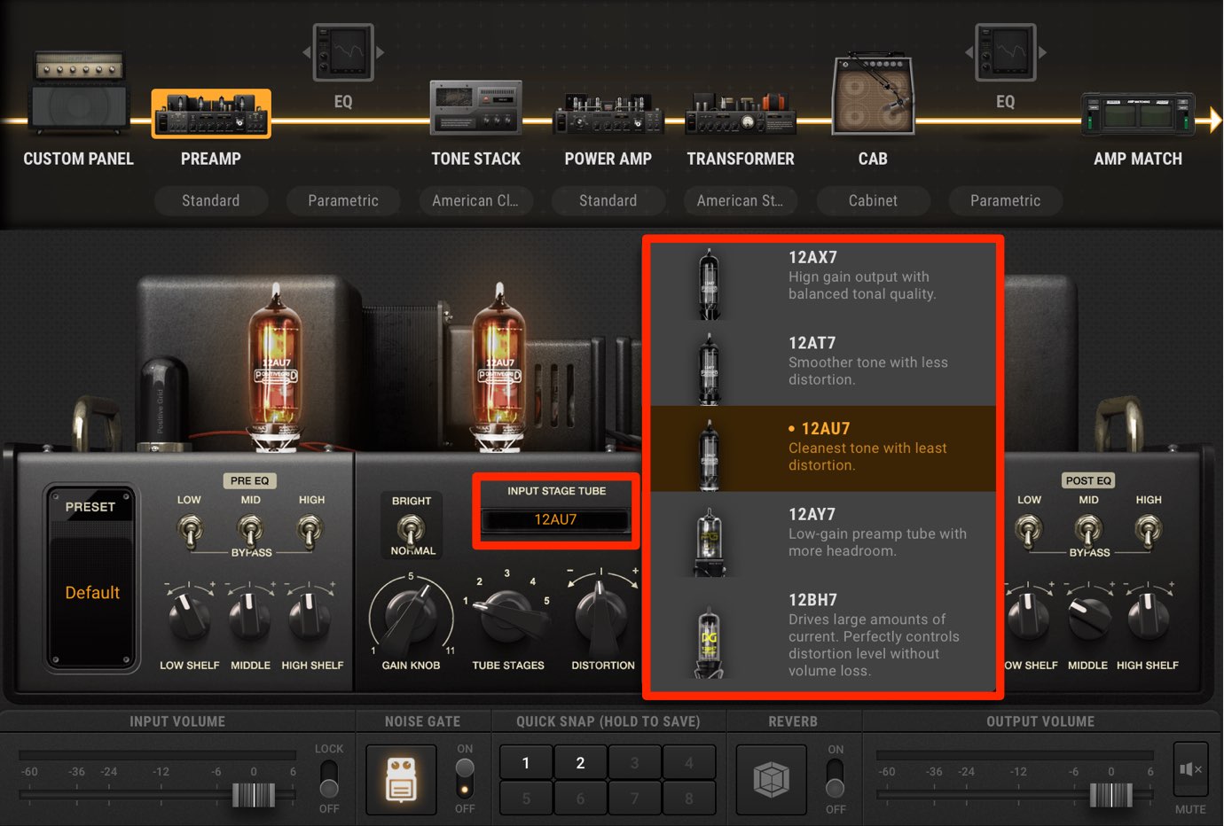Image resolution: width=1224 pixels, height=826 pixels.
Task: Click Quick Snap slot 3
Action: [634, 762]
